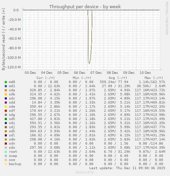Click the sde device label

click(12, 107)
